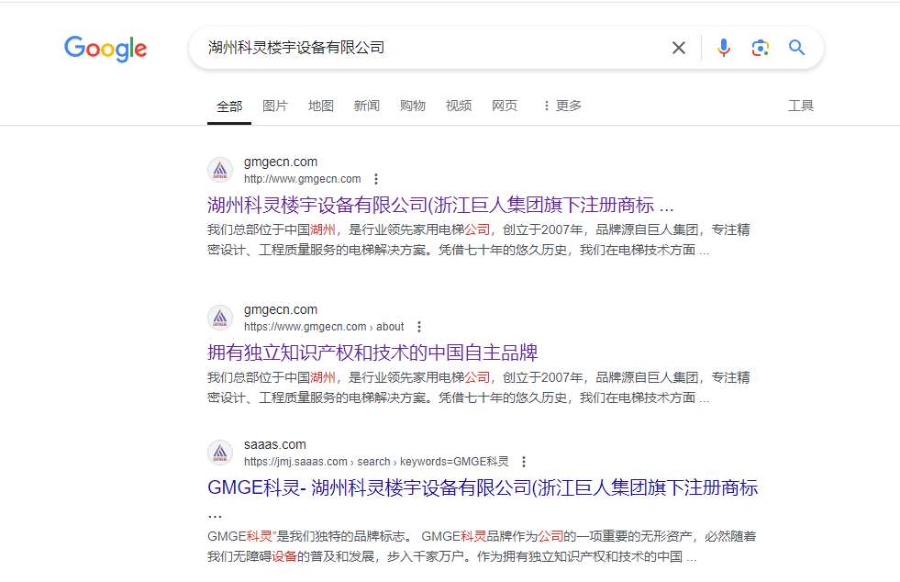Open result 湖州科灵楼宇设备有限公司(浙江巨人集团旗下注册商标
This screenshot has height=582, width=900.
pyautogui.click(x=440, y=205)
